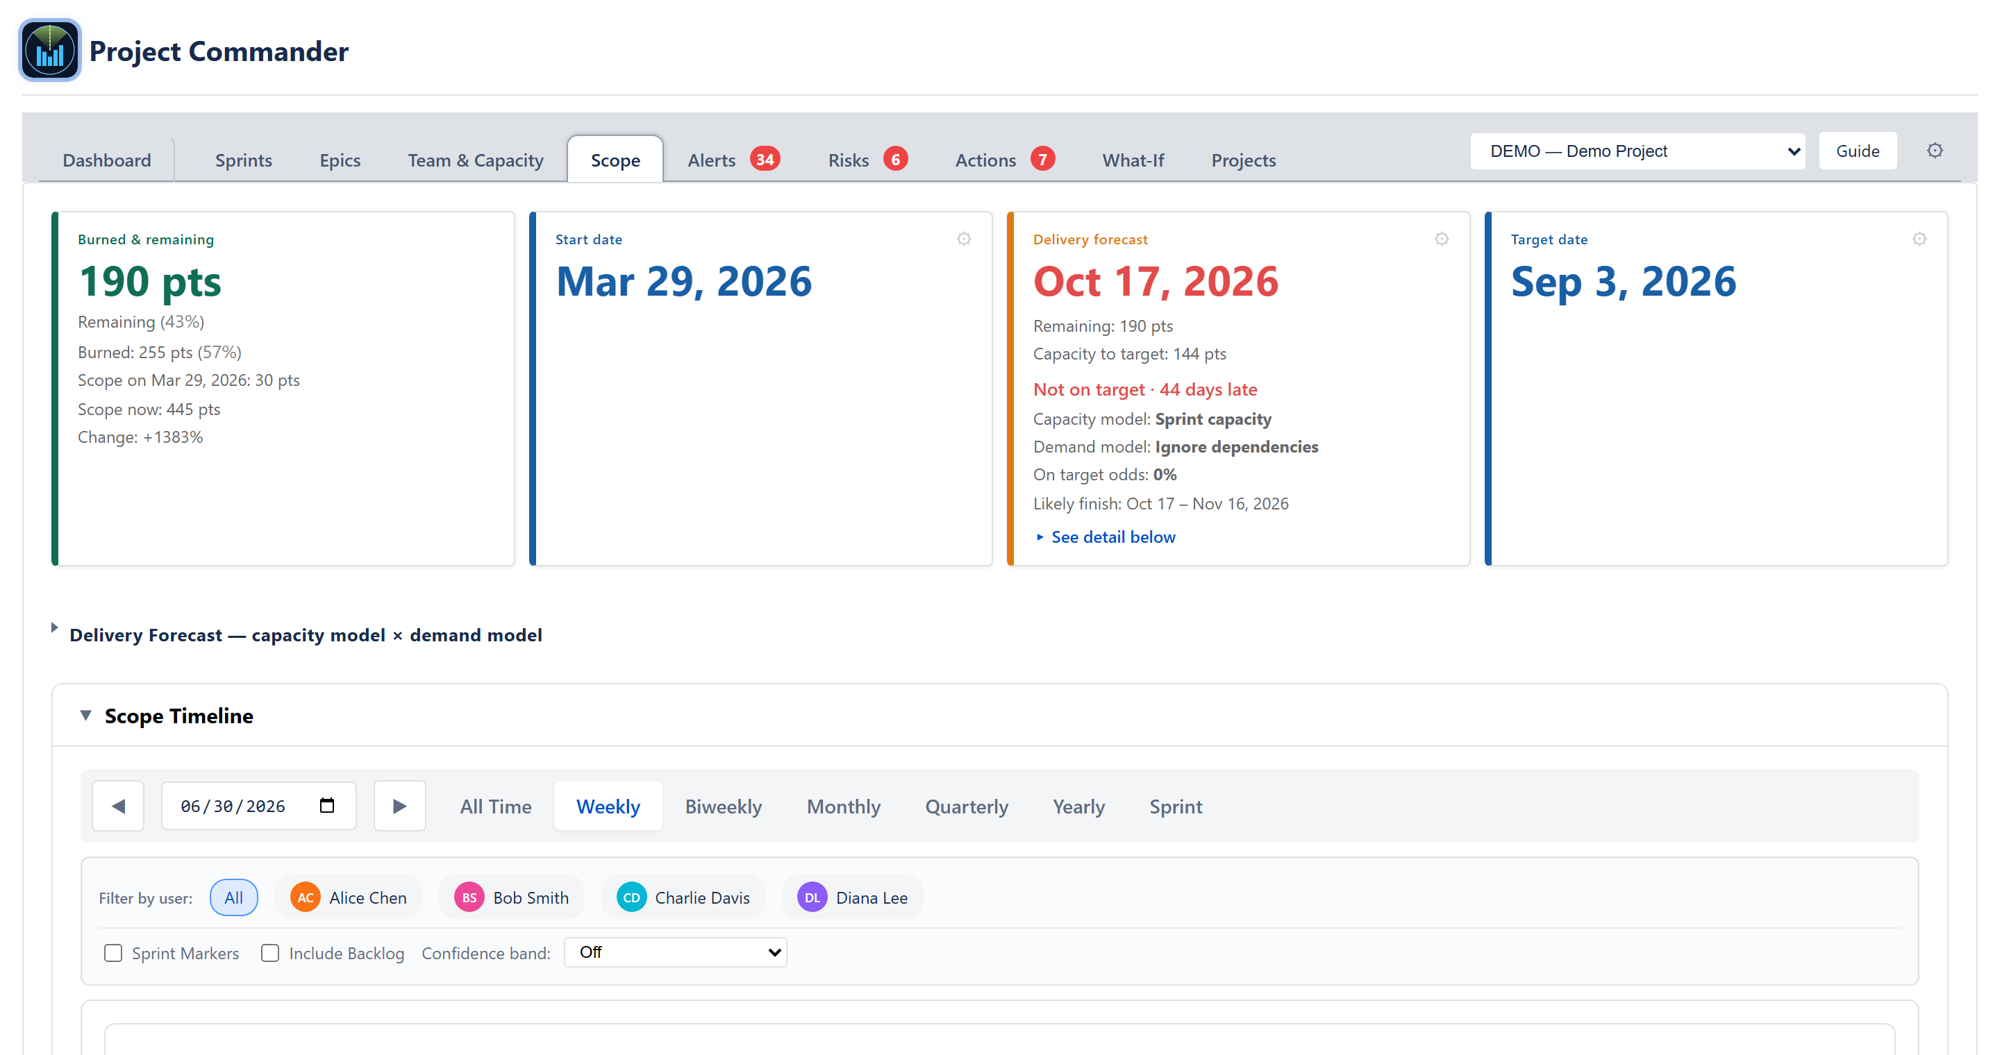This screenshot has width=2000, height=1055.
Task: Filter timeline by Alice Chen
Action: click(x=349, y=897)
